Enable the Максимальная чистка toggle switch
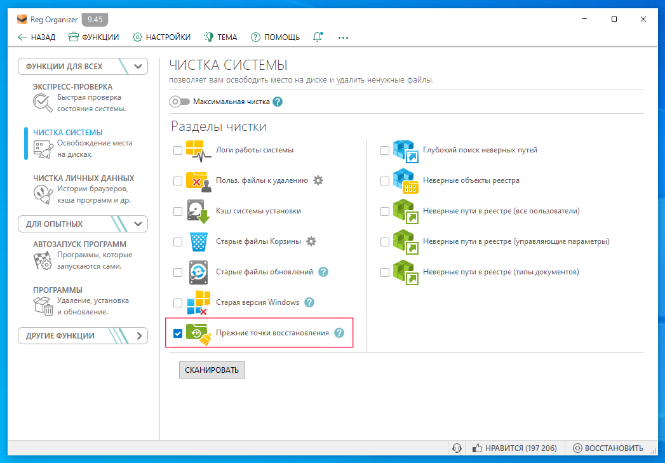 180,102
